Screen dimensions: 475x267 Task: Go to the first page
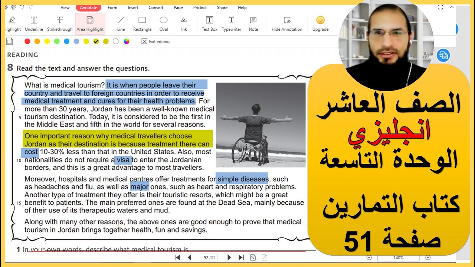[177, 257]
